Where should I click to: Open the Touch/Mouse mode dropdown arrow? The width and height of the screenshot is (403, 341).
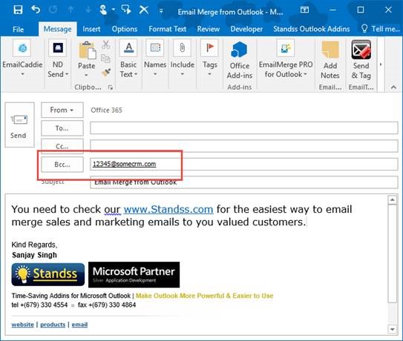point(114,10)
